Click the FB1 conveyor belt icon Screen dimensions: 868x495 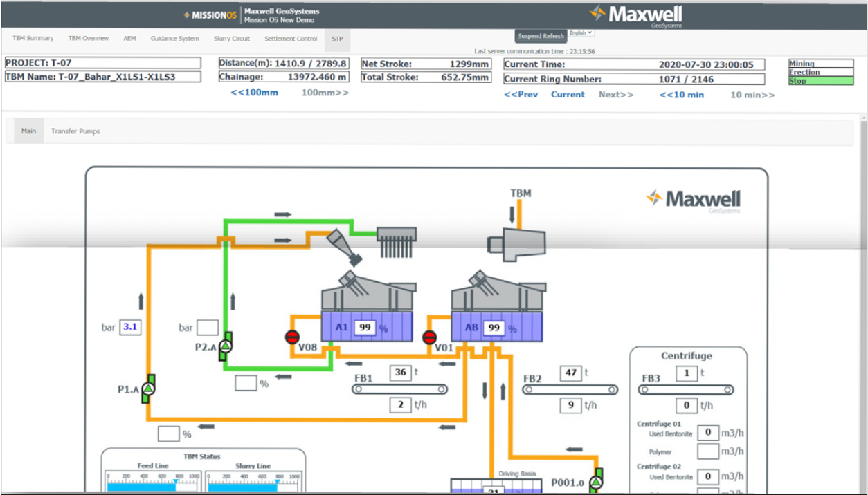(x=399, y=390)
